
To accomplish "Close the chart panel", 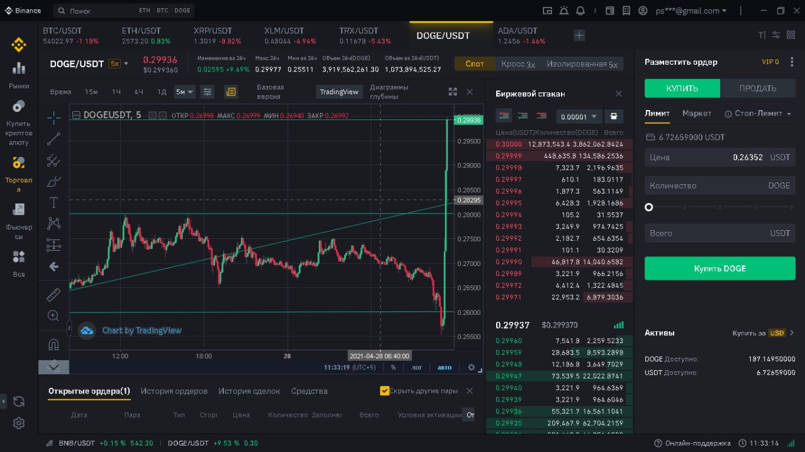I will [x=469, y=92].
